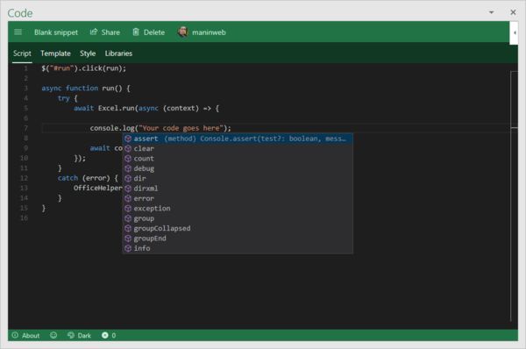Click the "try {" line
Viewport: 526px width, 349px height.
[68, 98]
